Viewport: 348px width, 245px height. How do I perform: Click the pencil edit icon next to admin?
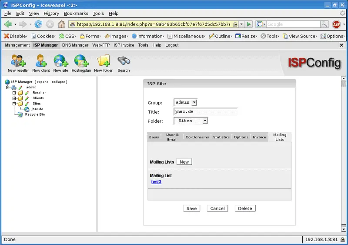20,87
